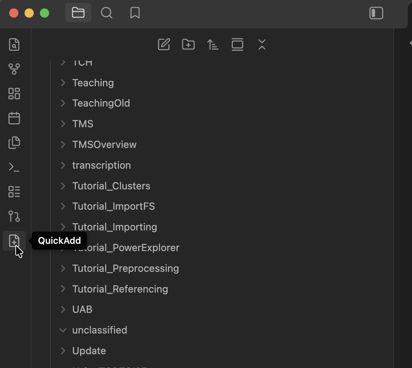Change the file sort order
The image size is (412, 368).
(213, 44)
